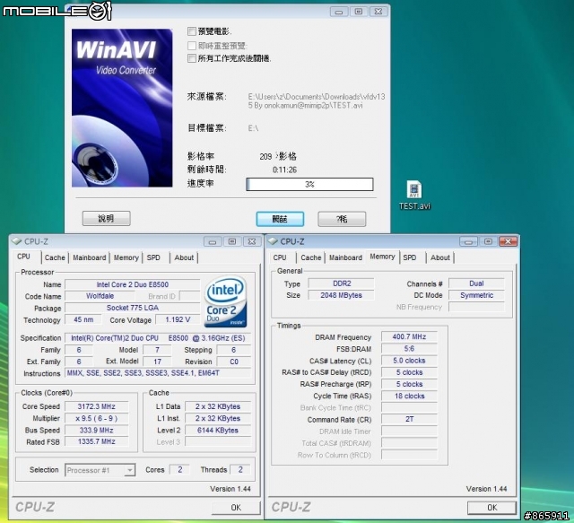Click the x 9.5 multiplier value

96,418
